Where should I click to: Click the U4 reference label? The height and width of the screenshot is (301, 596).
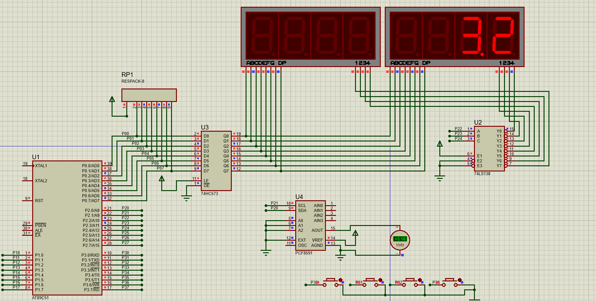tap(299, 197)
